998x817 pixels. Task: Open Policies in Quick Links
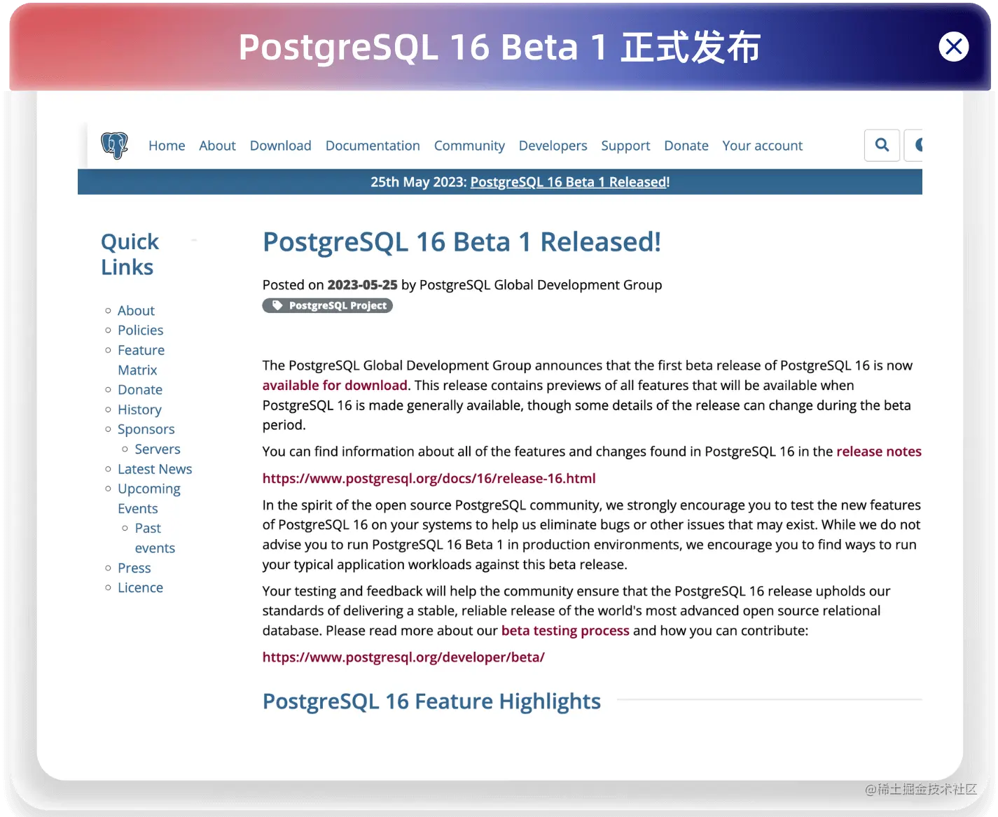(140, 330)
